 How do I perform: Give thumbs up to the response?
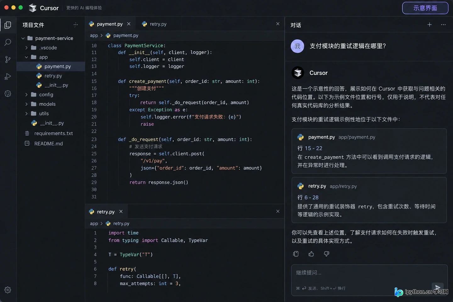[x=311, y=254]
